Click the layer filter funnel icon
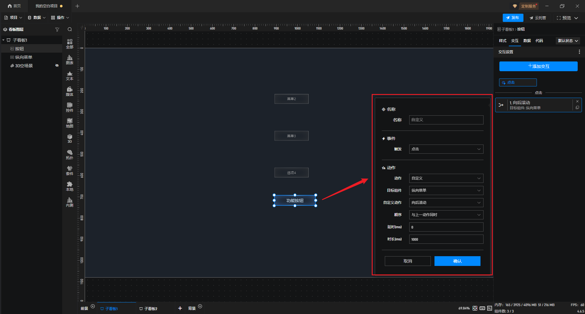The height and width of the screenshot is (314, 585). coord(57,30)
